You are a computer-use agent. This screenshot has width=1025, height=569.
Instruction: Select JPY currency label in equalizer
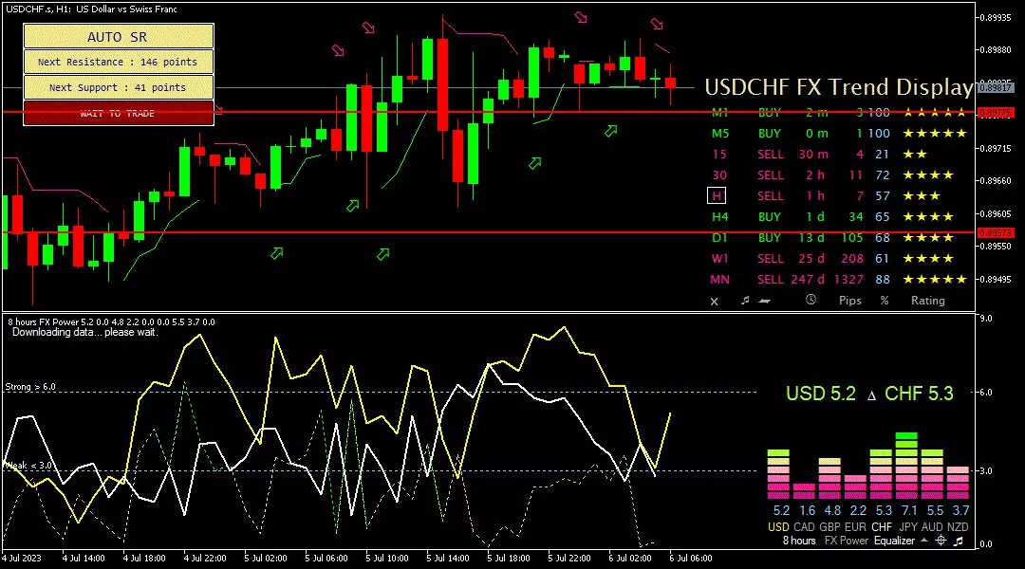pos(906,526)
